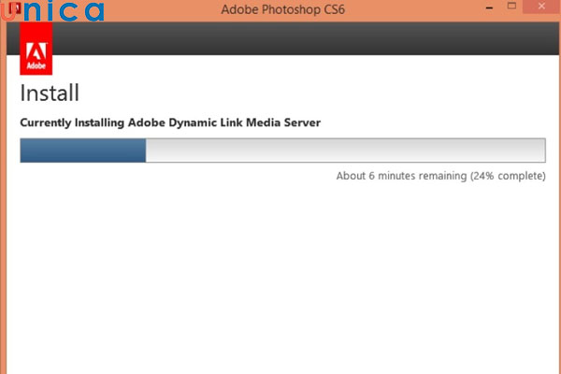Image resolution: width=561 pixels, height=374 pixels.
Task: Click the Install heading
Action: click(49, 93)
